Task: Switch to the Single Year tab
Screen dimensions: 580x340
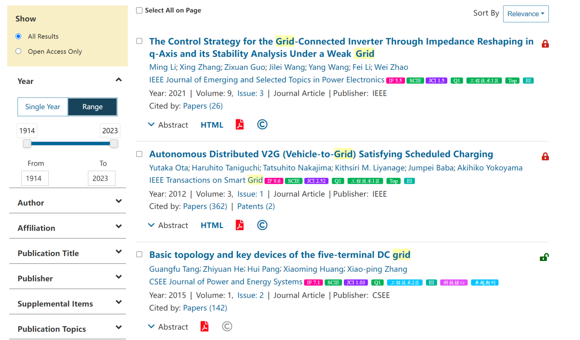Action: 43,107
